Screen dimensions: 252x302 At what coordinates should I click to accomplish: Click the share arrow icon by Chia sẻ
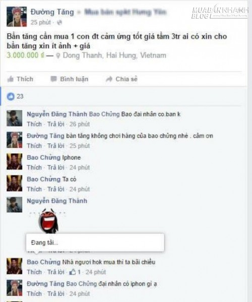point(109,79)
